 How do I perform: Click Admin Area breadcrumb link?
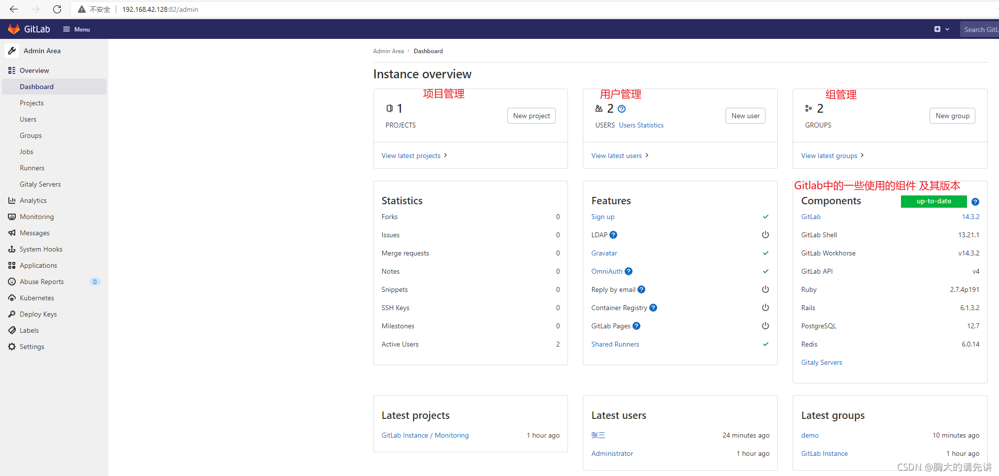[x=388, y=51]
